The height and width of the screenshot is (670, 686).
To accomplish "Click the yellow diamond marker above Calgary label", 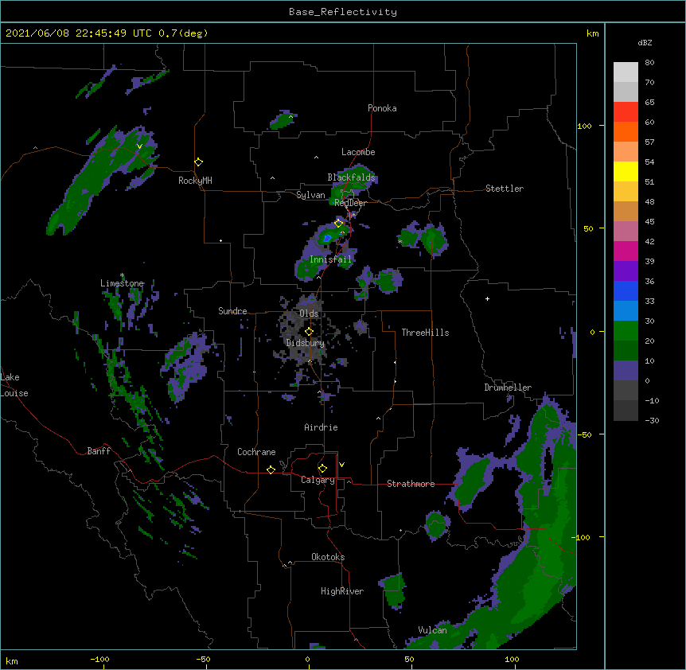I will pos(322,469).
